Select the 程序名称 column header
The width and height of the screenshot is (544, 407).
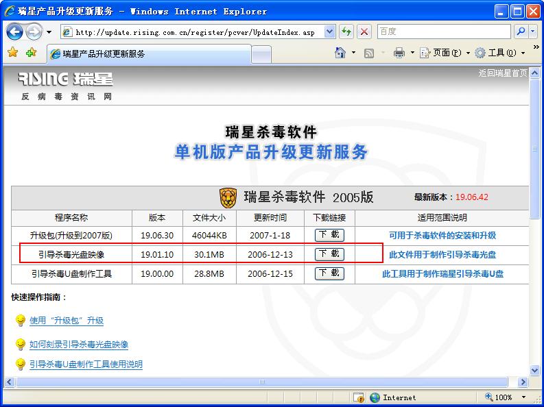coord(71,217)
